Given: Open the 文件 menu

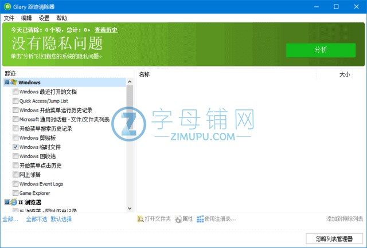Looking at the screenshot, I should (9, 18).
